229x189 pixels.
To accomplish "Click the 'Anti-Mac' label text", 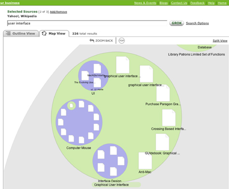I will click(x=145, y=172).
